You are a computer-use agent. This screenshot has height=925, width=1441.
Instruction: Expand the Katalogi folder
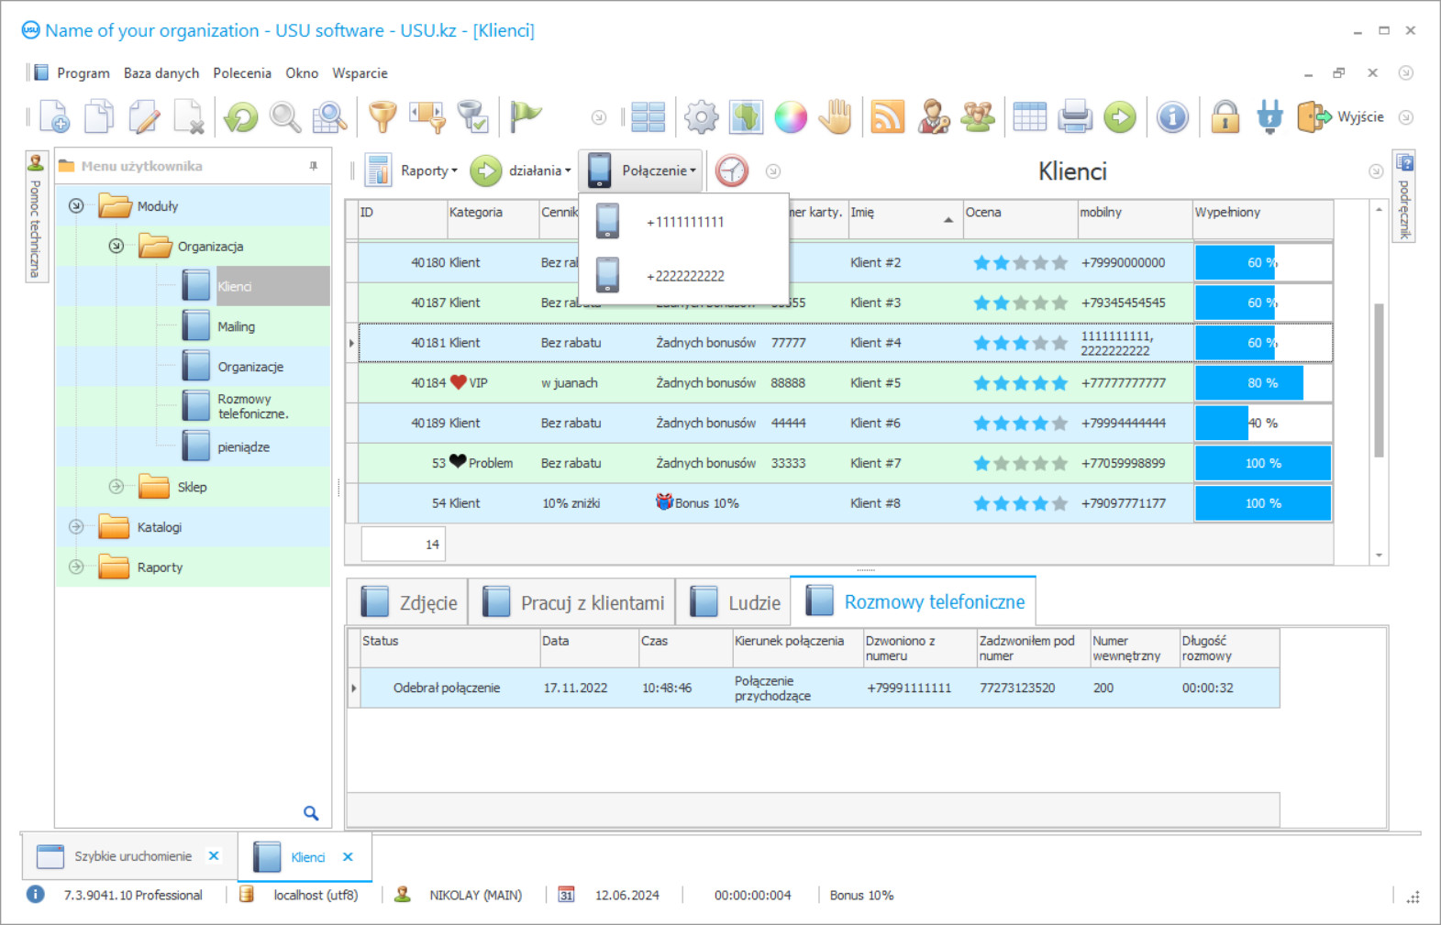pyautogui.click(x=76, y=527)
